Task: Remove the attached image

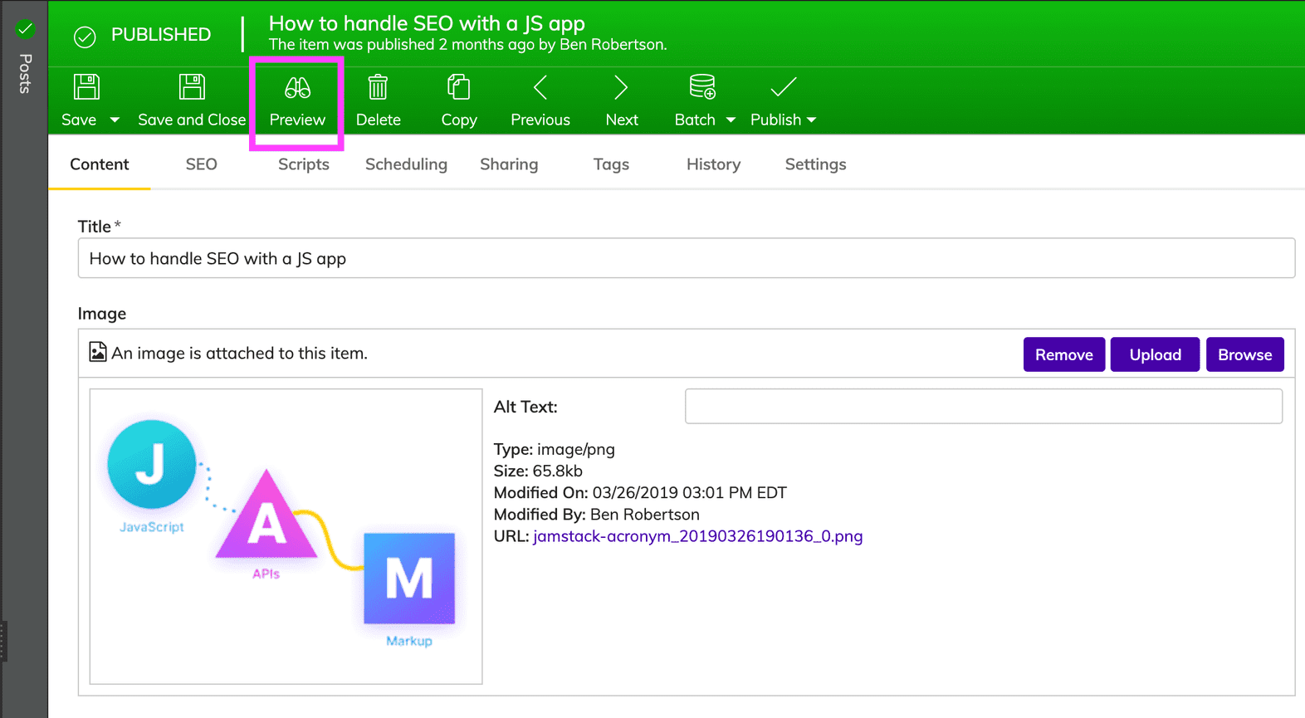Action: [x=1063, y=354]
